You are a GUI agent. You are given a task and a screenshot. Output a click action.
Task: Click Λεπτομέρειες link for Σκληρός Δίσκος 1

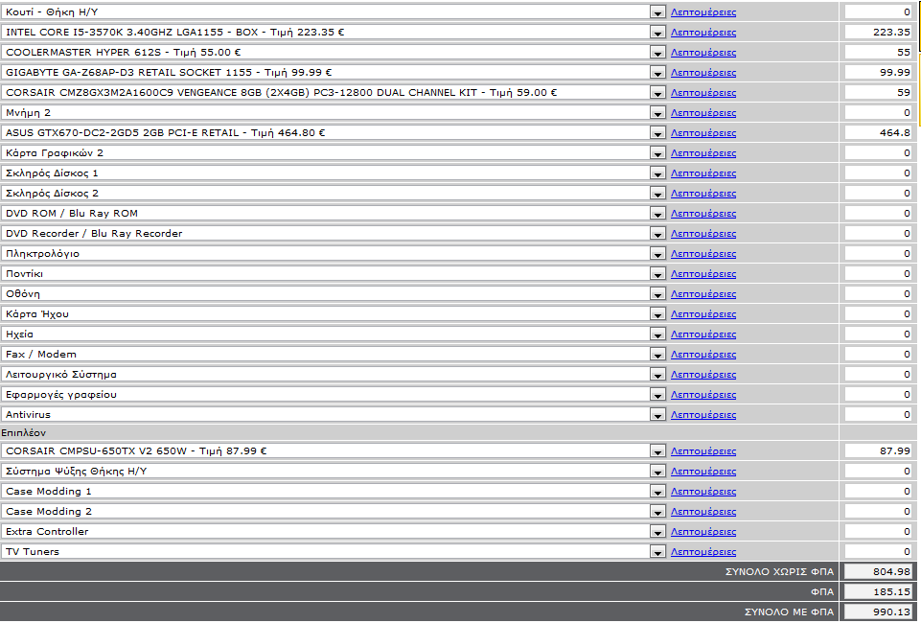pyautogui.click(x=703, y=173)
